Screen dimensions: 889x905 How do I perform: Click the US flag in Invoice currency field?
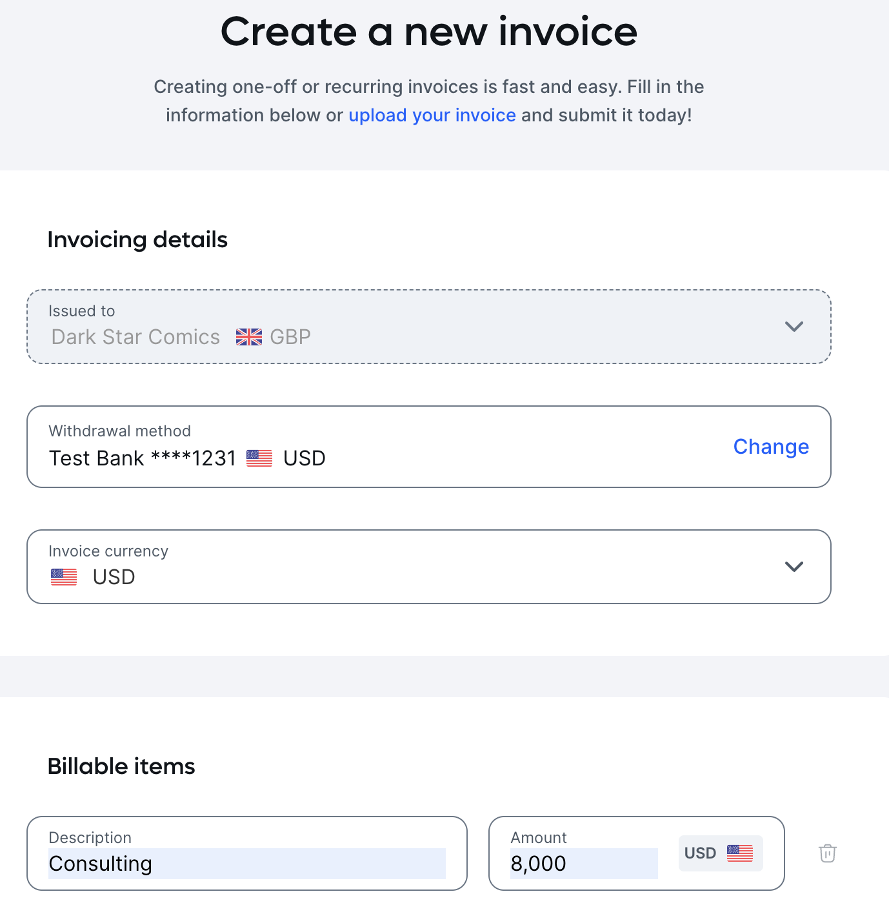click(x=64, y=577)
